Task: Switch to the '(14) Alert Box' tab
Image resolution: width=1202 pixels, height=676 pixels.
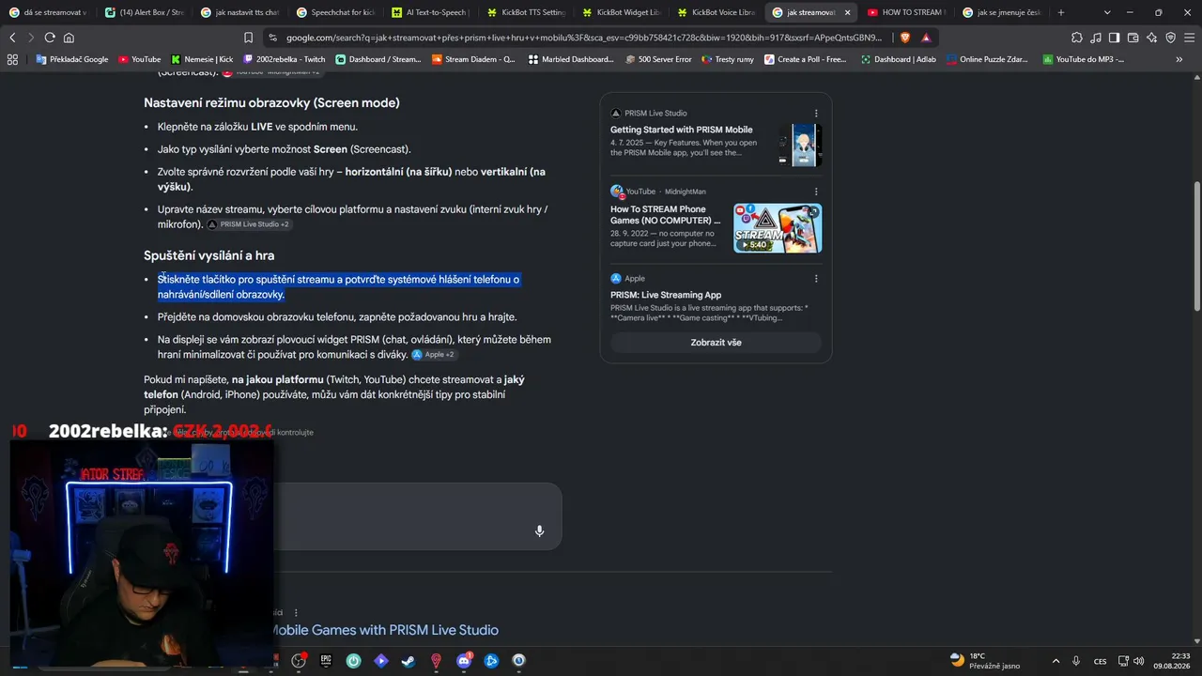Action: 144,12
